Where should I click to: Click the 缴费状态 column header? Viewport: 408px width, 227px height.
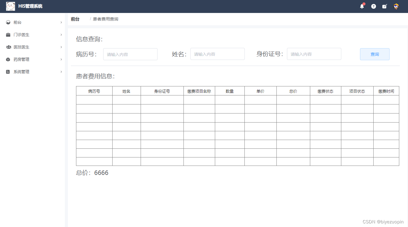click(x=326, y=91)
